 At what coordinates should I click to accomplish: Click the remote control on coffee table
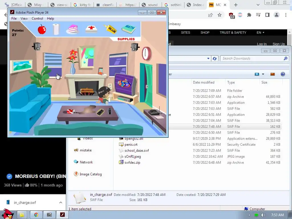click(100, 112)
